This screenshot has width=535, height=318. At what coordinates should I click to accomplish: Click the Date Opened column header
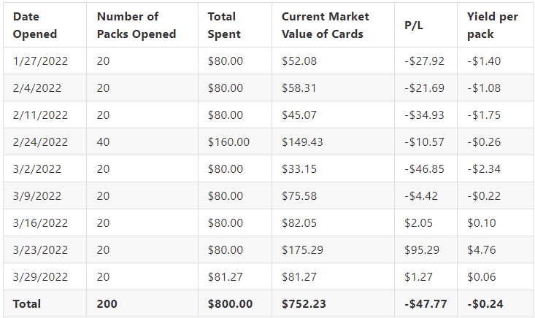pos(35,26)
